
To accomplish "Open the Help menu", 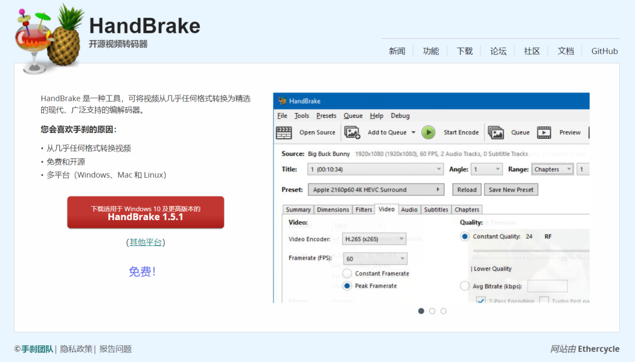I will pos(377,116).
